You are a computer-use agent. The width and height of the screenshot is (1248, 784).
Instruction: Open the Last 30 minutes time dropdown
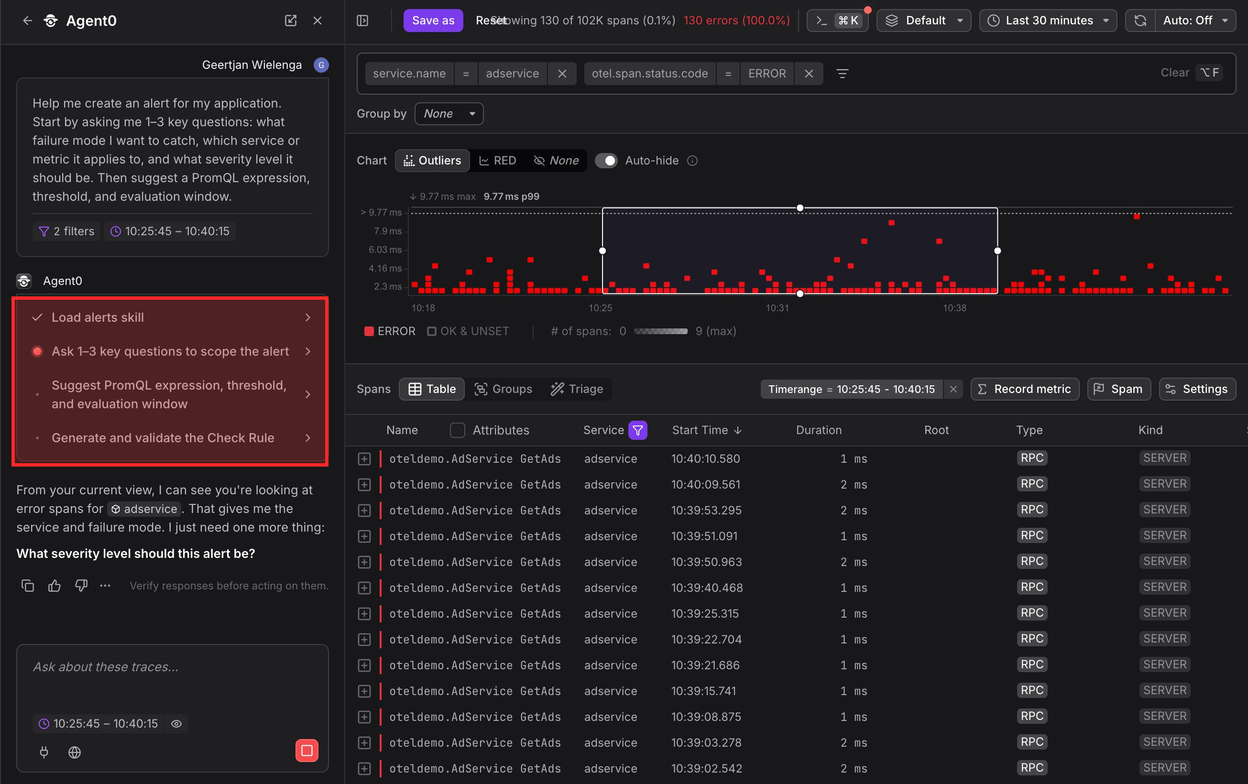pos(1048,21)
